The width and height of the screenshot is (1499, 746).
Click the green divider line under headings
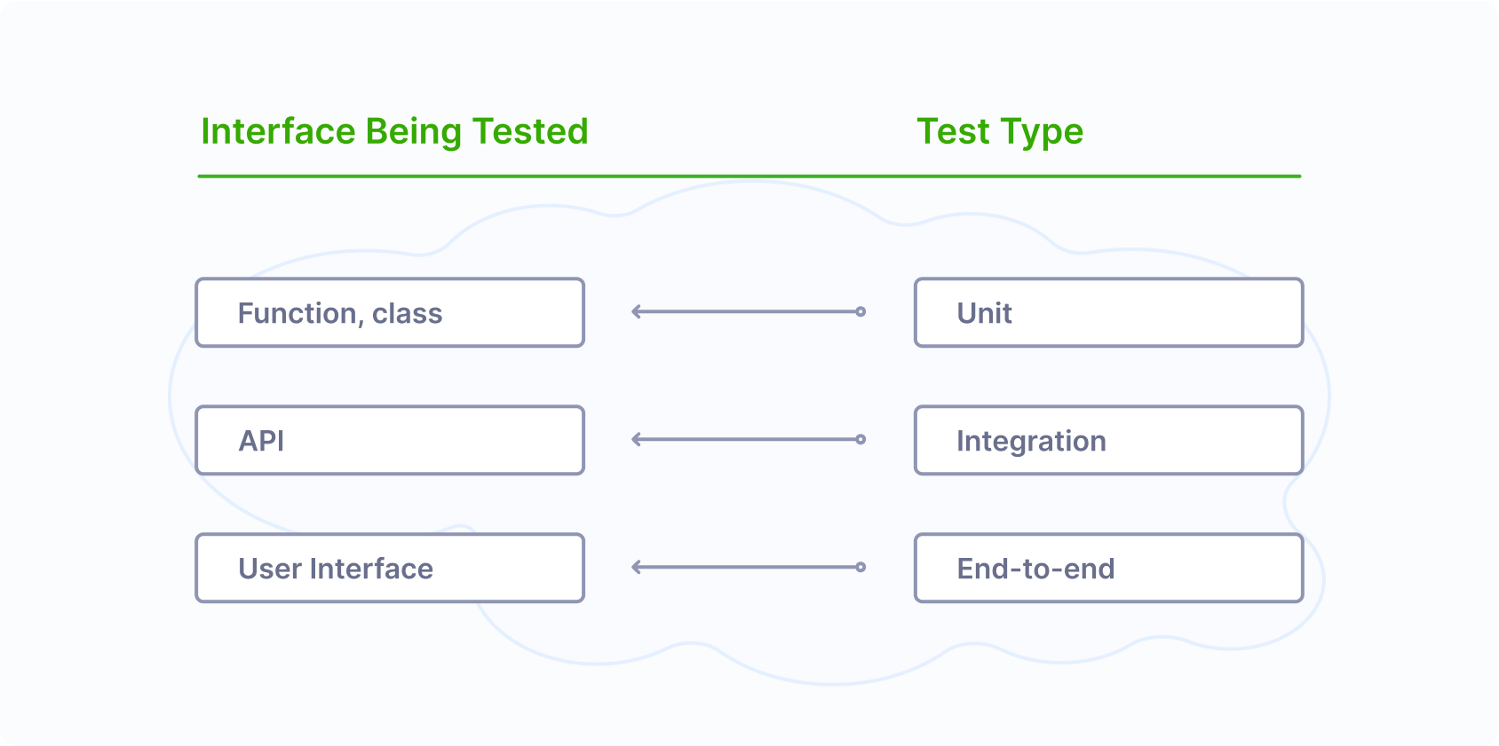tap(749, 177)
